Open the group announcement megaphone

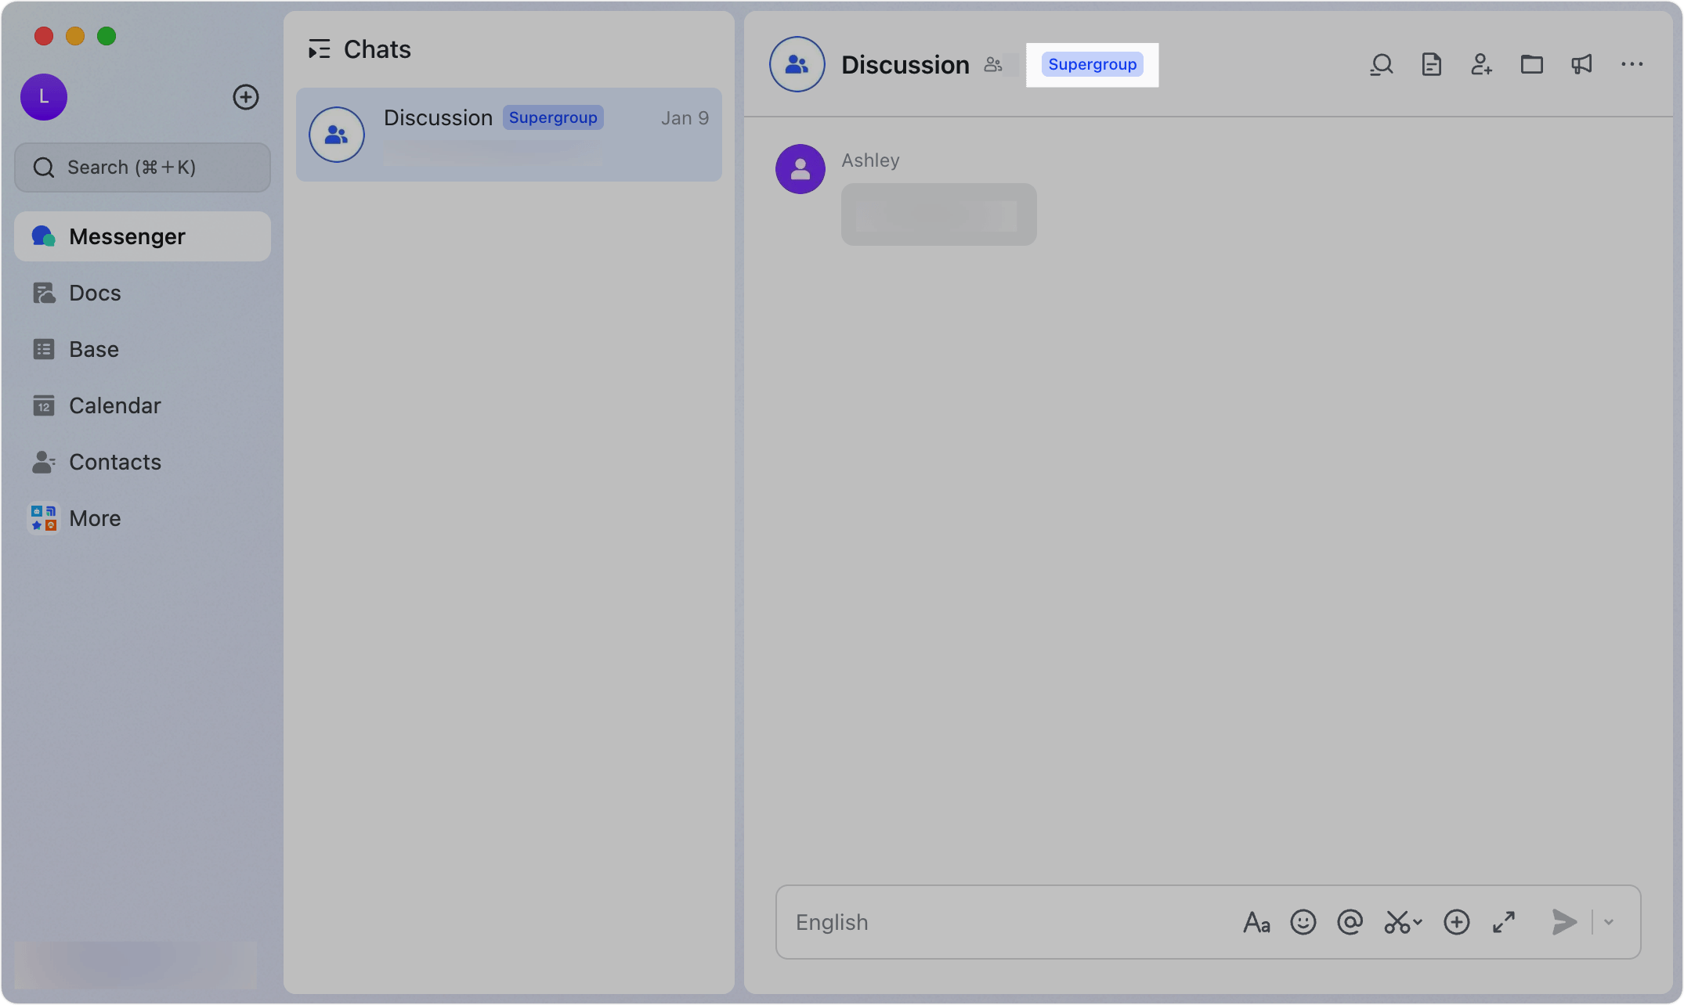(1581, 64)
